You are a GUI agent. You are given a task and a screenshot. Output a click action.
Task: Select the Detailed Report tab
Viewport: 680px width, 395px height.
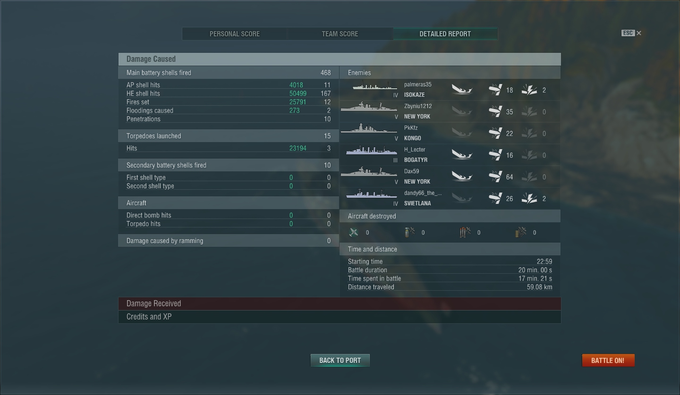coord(445,34)
